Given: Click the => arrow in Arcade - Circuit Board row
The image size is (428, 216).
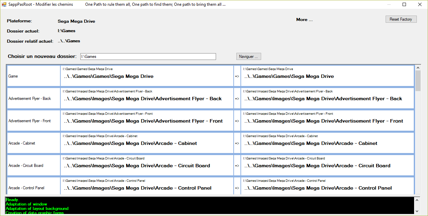Looking at the screenshot, I should point(237,166).
